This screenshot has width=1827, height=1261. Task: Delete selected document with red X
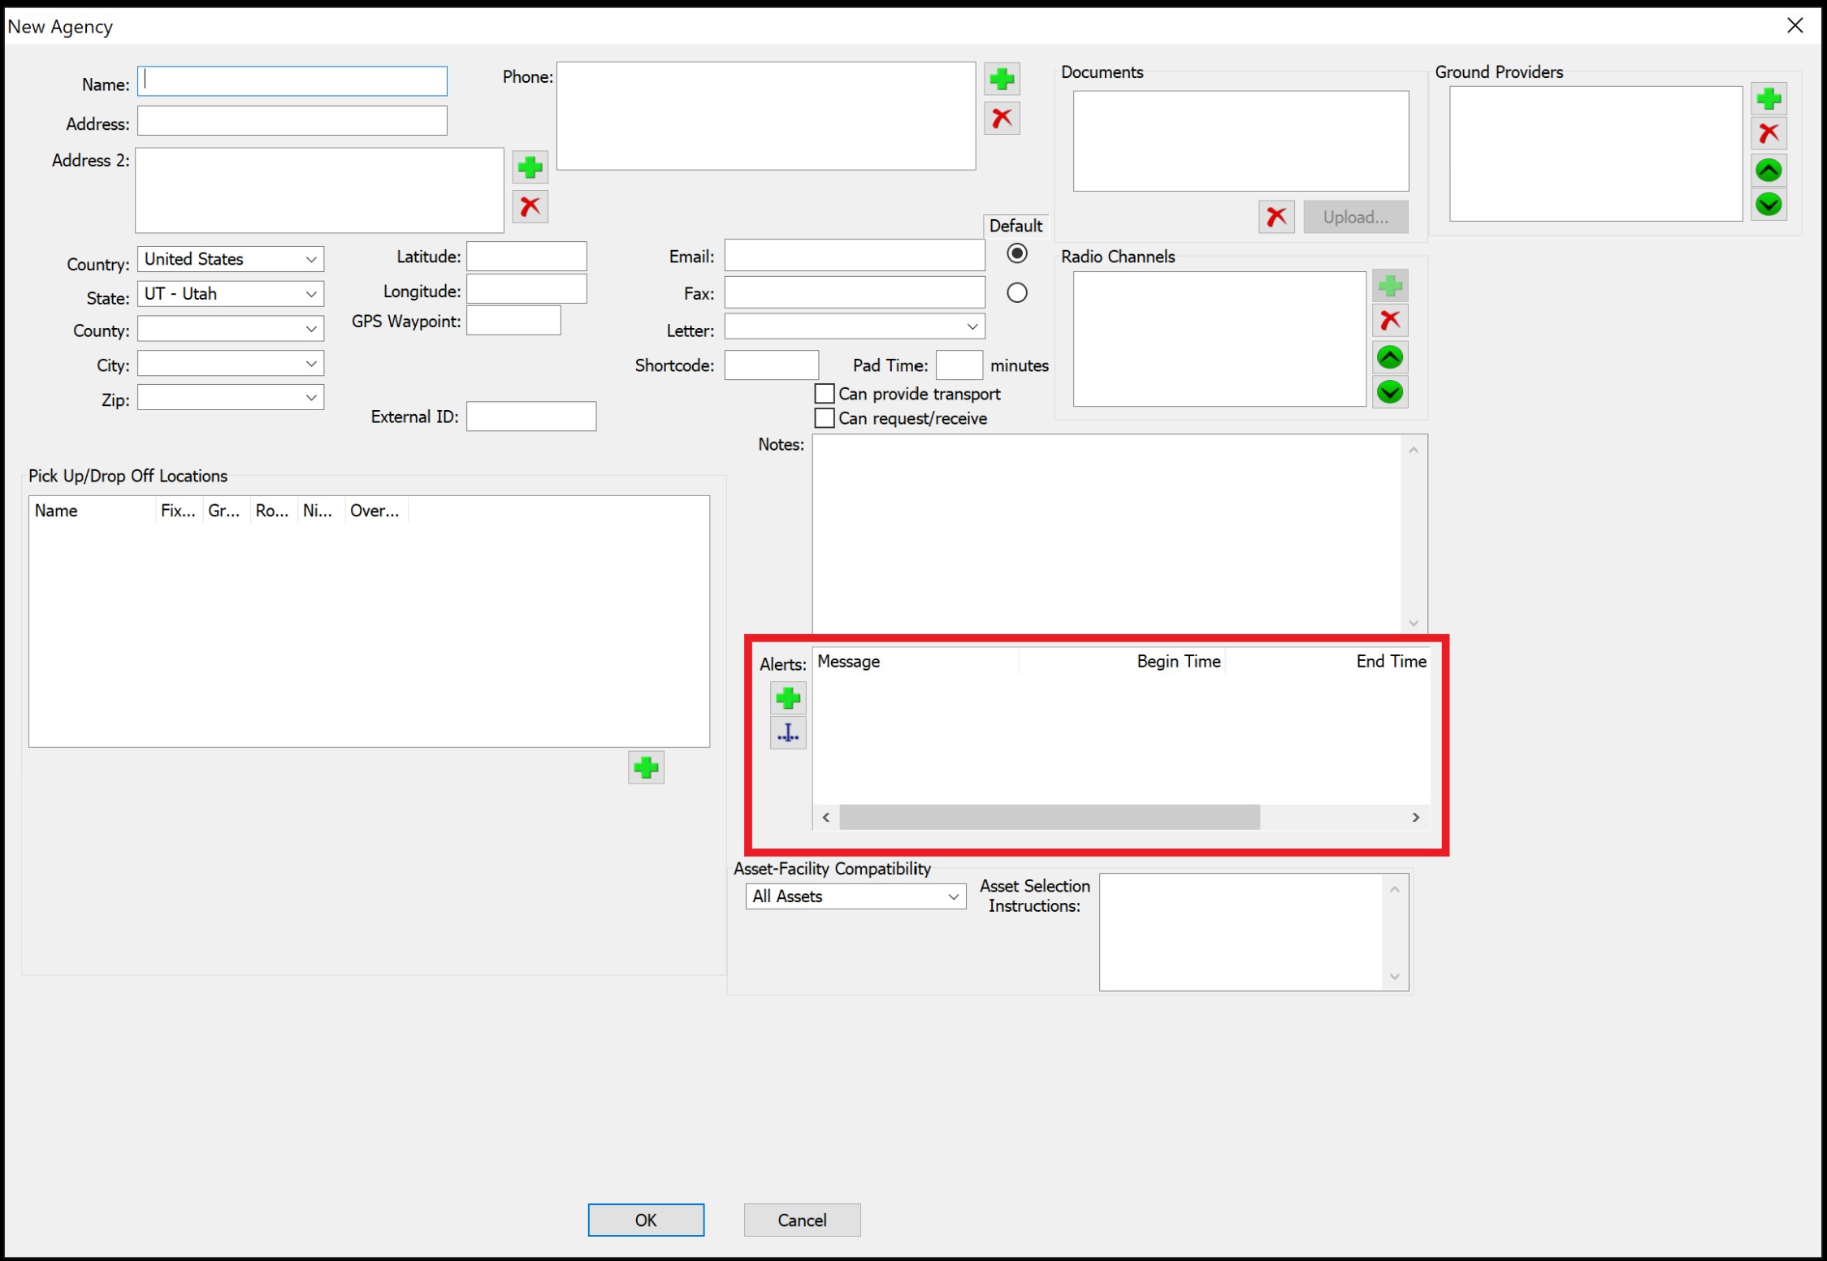[x=1276, y=217]
